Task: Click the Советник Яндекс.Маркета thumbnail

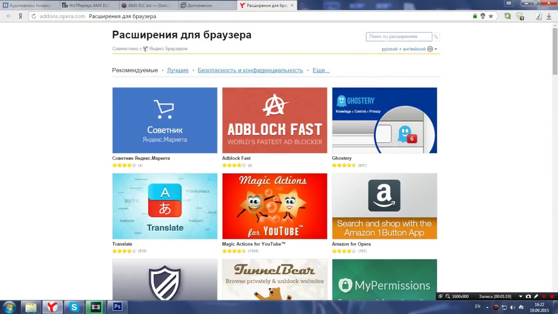Action: 165,120
